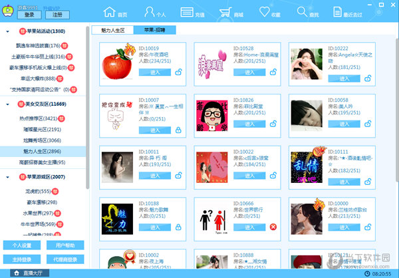Image resolution: width=399 pixels, height=278 pixels.
Task: Open the home page icon in top bar
Action: 110,12
